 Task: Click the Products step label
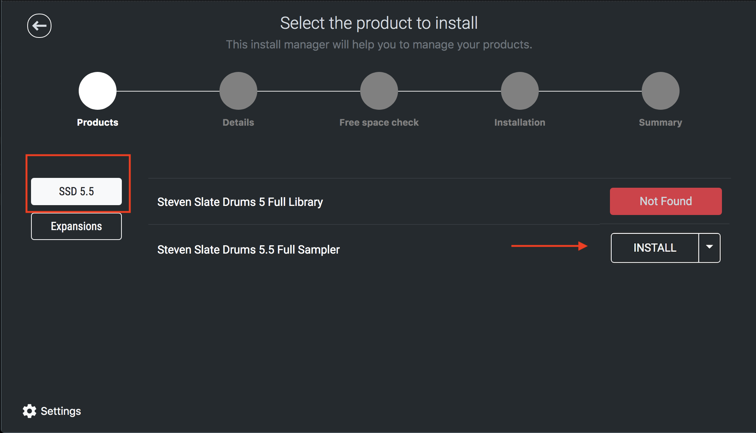(98, 123)
